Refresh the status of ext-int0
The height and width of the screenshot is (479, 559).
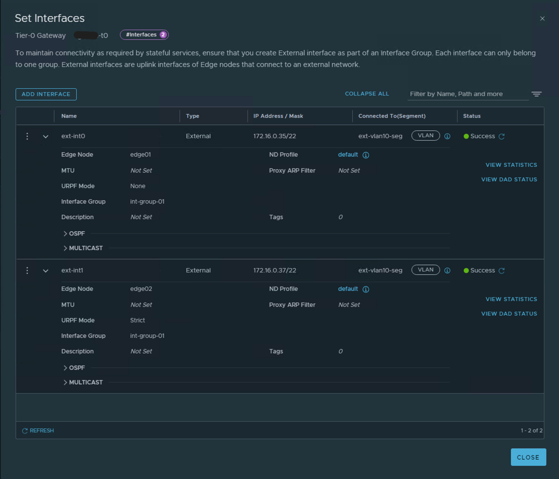tap(502, 136)
